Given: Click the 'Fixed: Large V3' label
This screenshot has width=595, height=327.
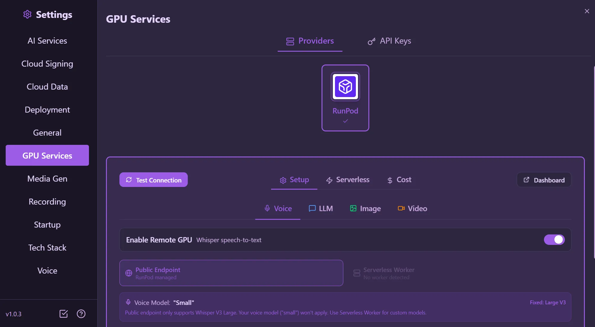Looking at the screenshot, I should point(548,303).
